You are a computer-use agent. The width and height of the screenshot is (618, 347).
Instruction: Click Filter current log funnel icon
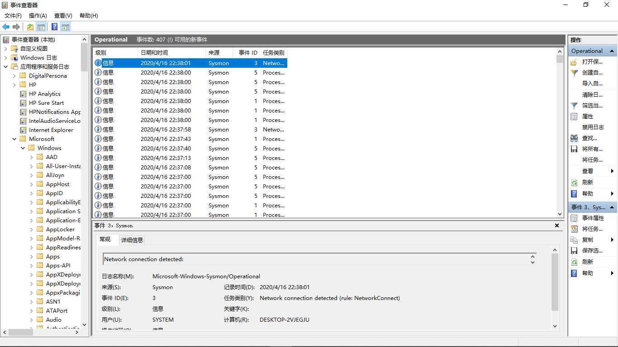(574, 106)
